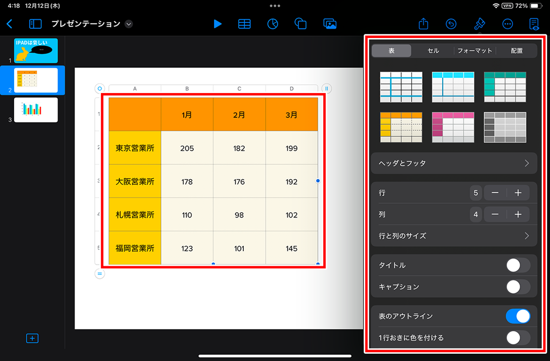Select the 札幌営業所 cell
Viewport: 550px width, 361px height.
(x=135, y=215)
